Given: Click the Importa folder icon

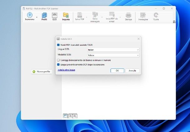Looking at the screenshot, I should click(x=66, y=15).
